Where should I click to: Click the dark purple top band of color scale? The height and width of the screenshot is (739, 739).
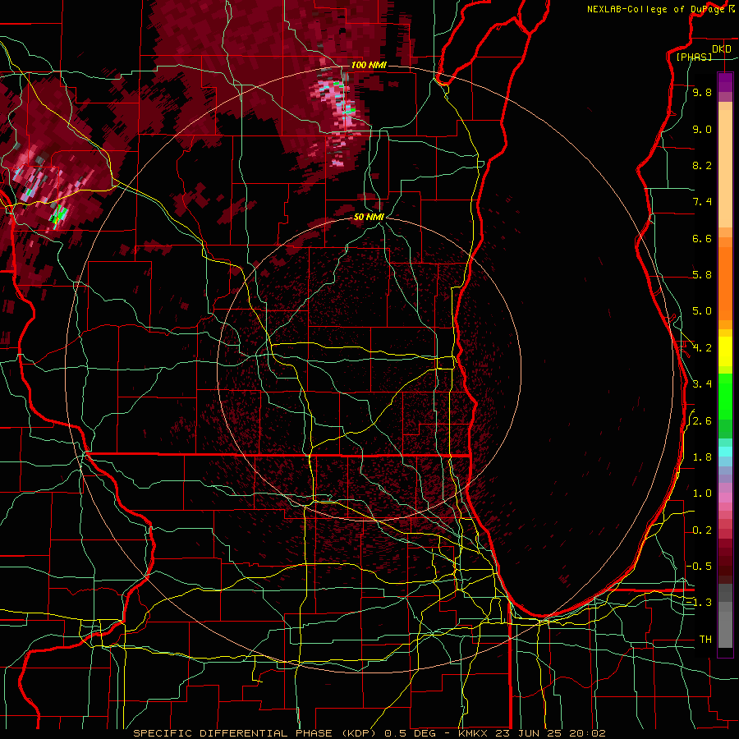[725, 82]
